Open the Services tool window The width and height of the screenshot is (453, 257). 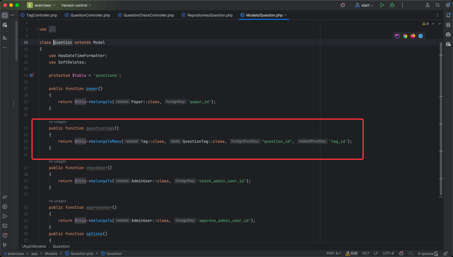click(5, 207)
